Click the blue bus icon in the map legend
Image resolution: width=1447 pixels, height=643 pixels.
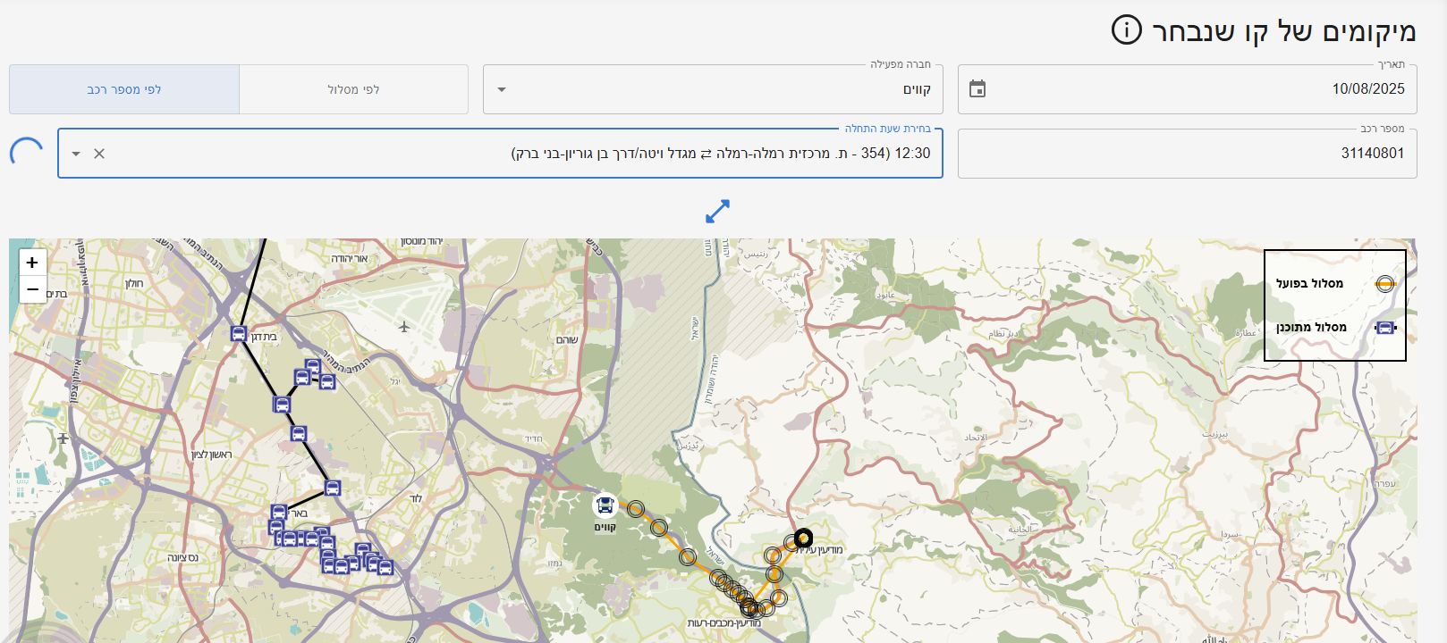pos(1385,328)
